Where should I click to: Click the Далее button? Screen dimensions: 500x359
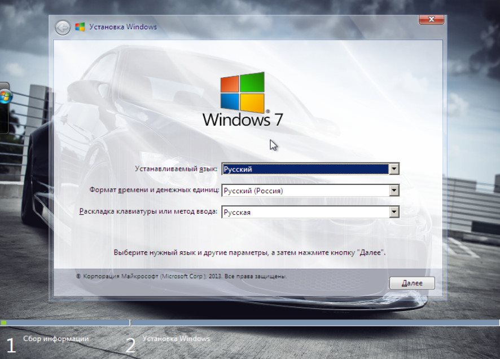pyautogui.click(x=412, y=283)
